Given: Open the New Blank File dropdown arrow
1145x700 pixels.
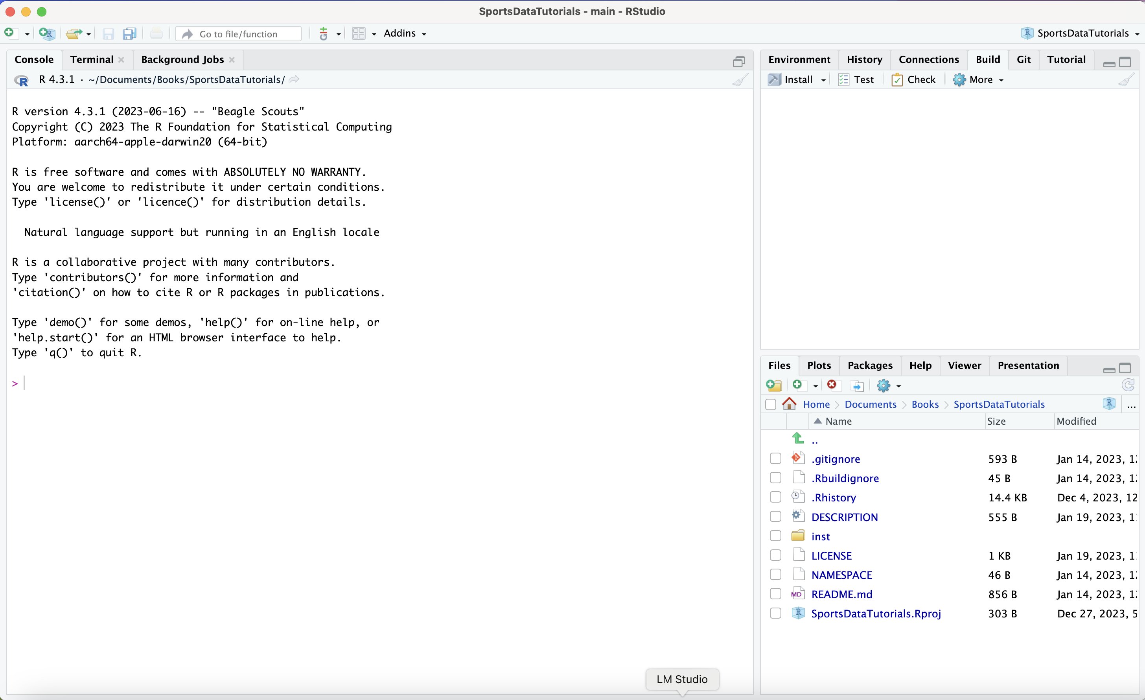Looking at the screenshot, I should click(815, 386).
